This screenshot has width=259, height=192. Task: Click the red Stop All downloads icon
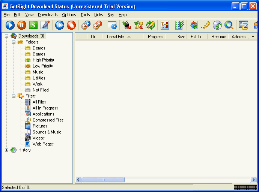(x=71, y=25)
